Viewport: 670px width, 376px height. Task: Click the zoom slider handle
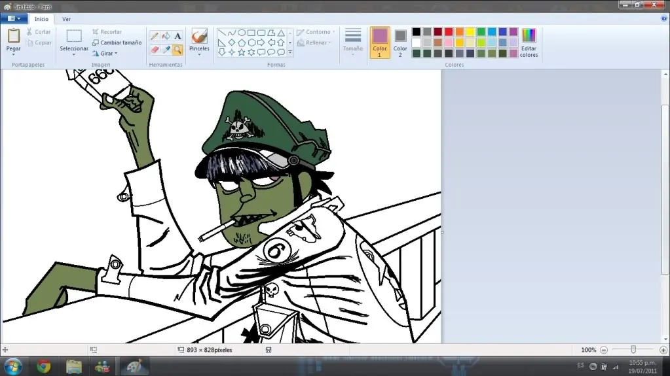tap(633, 350)
